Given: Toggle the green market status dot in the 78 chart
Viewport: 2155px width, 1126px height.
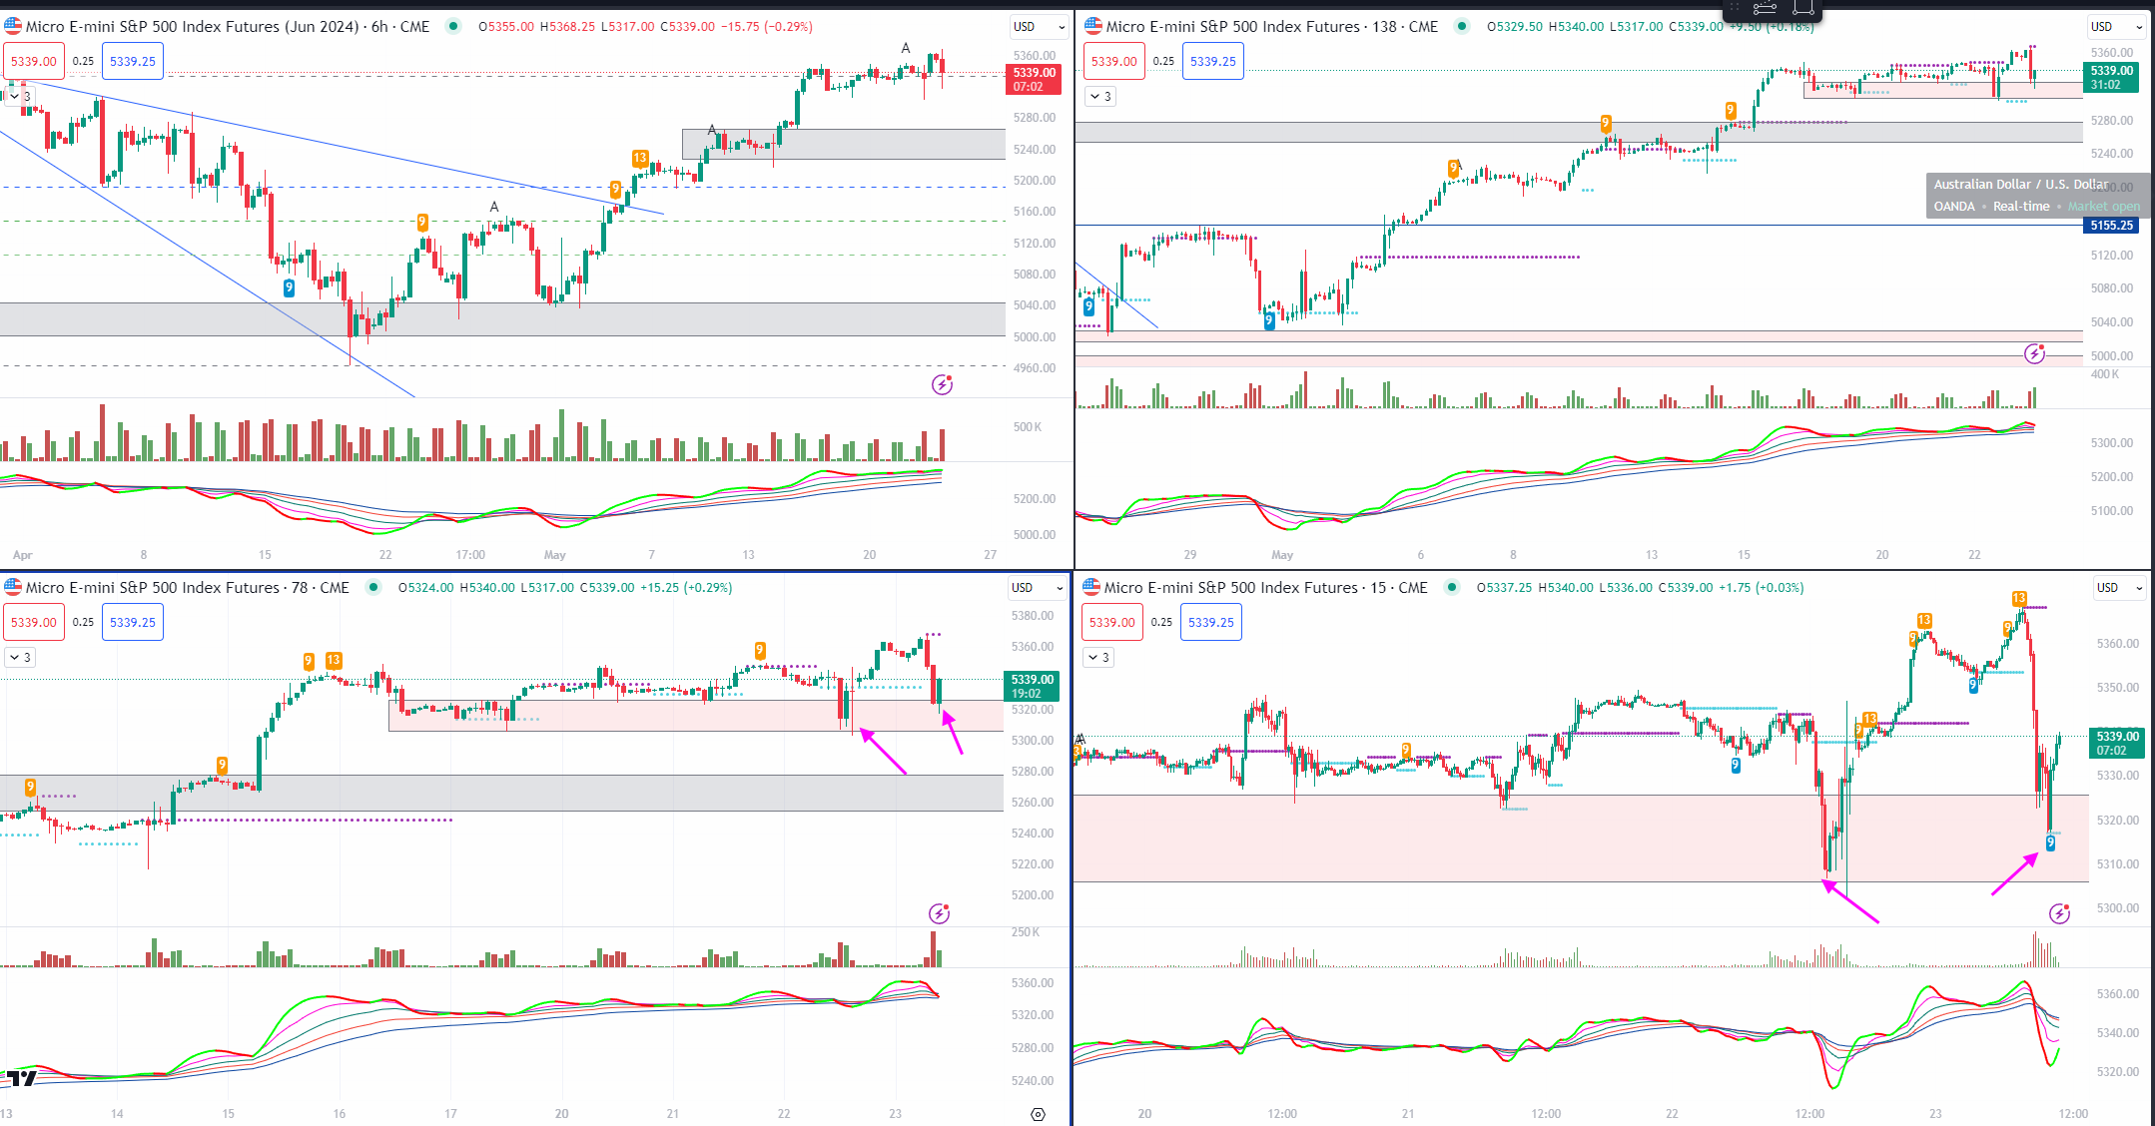Looking at the screenshot, I should click(373, 587).
